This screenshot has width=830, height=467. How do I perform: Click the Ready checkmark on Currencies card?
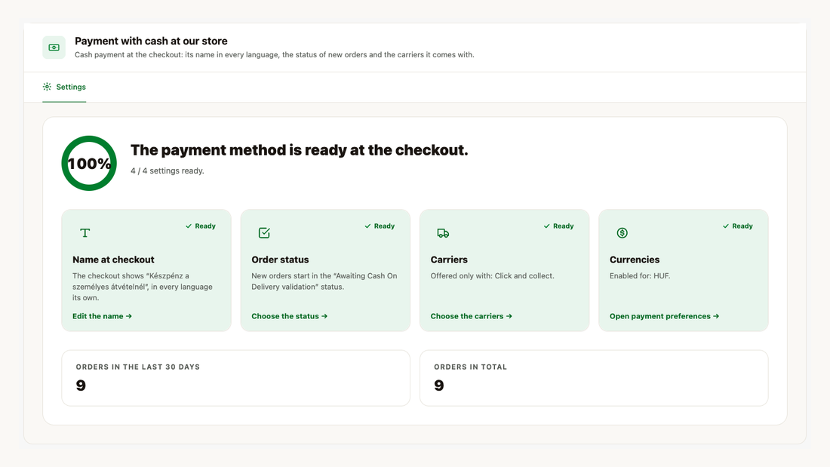click(726, 226)
